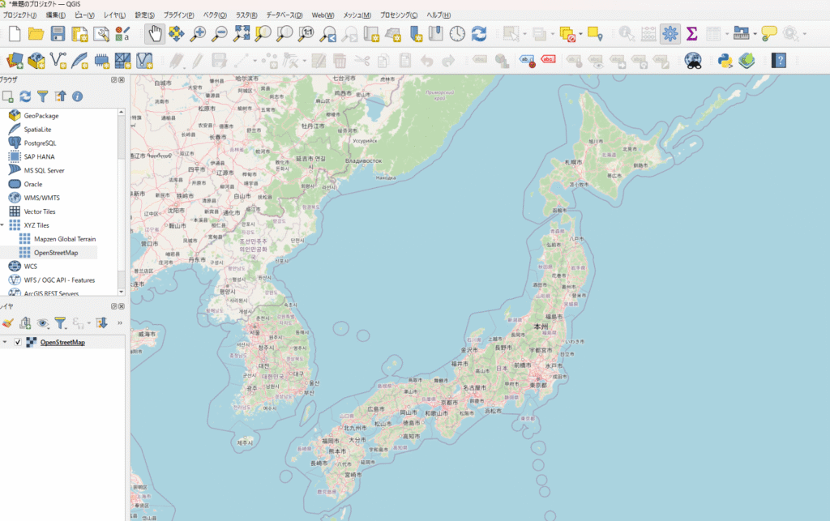Open the プロセシング menu
This screenshot has width=830, height=521.
pos(399,15)
